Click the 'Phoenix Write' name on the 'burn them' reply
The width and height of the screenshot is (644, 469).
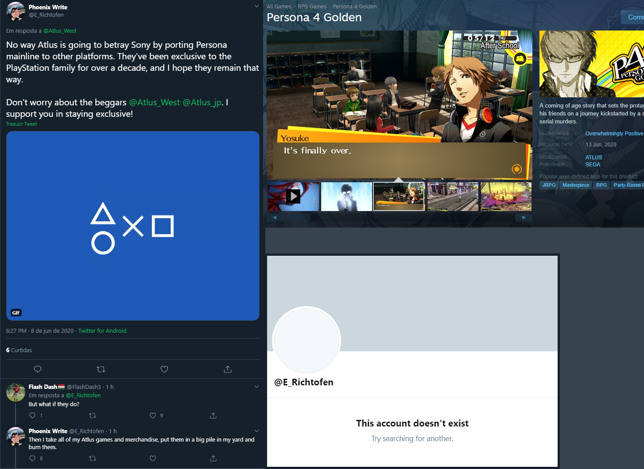tap(48, 431)
